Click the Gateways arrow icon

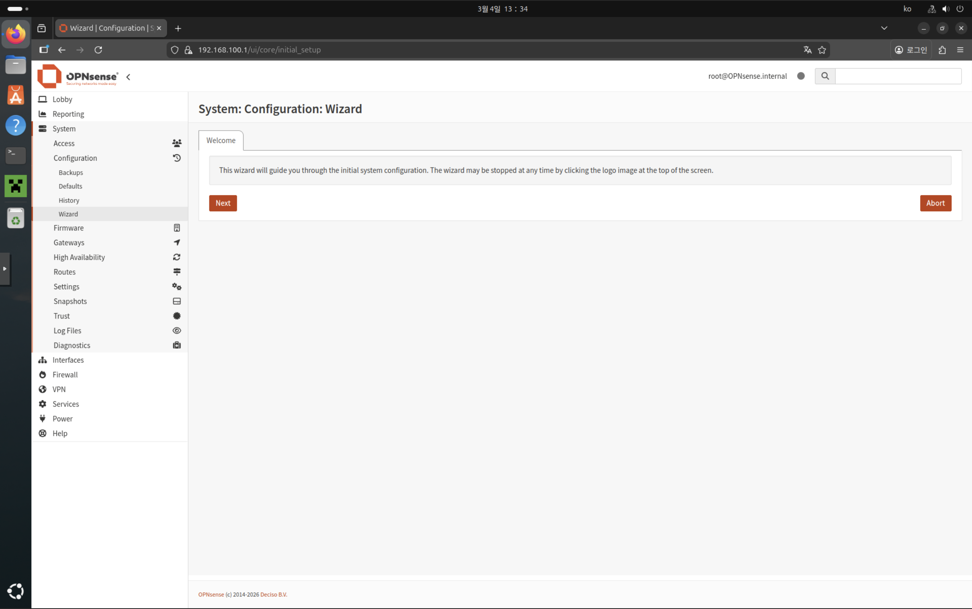pos(176,243)
